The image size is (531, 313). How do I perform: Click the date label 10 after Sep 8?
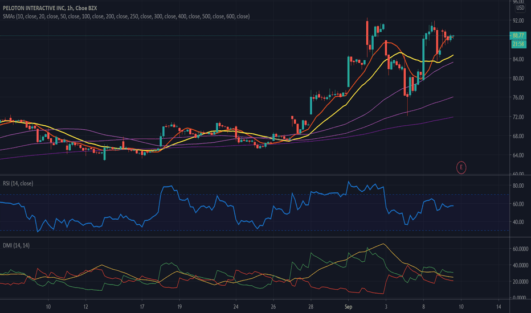[461, 307]
